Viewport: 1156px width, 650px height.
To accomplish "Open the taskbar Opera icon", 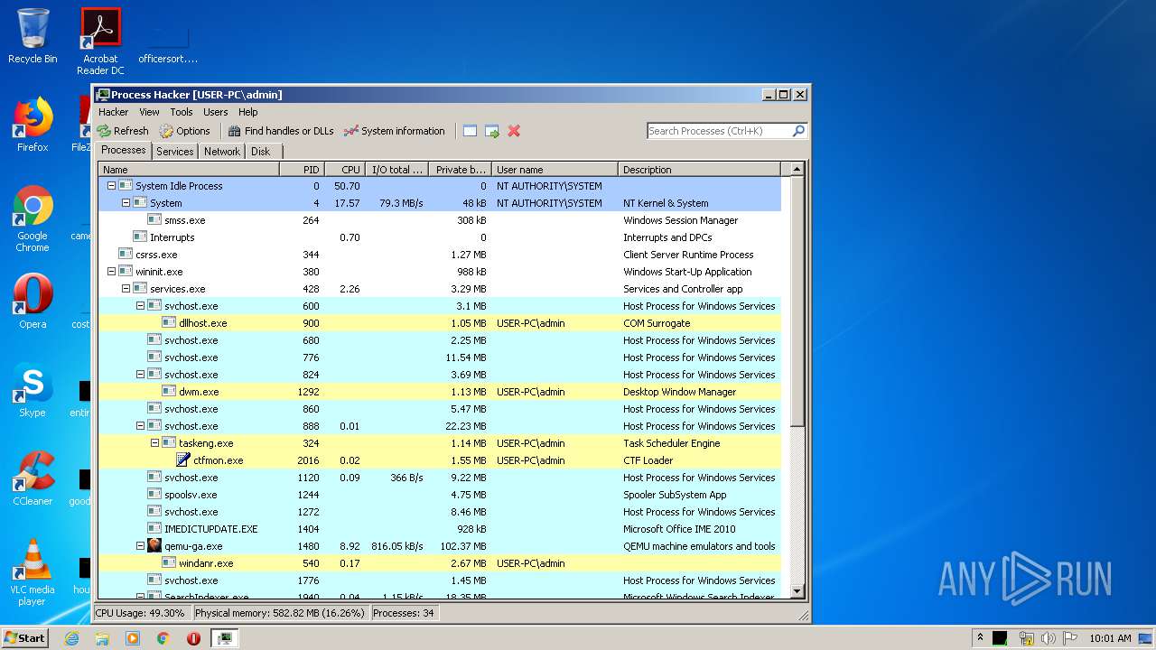I will [x=193, y=638].
